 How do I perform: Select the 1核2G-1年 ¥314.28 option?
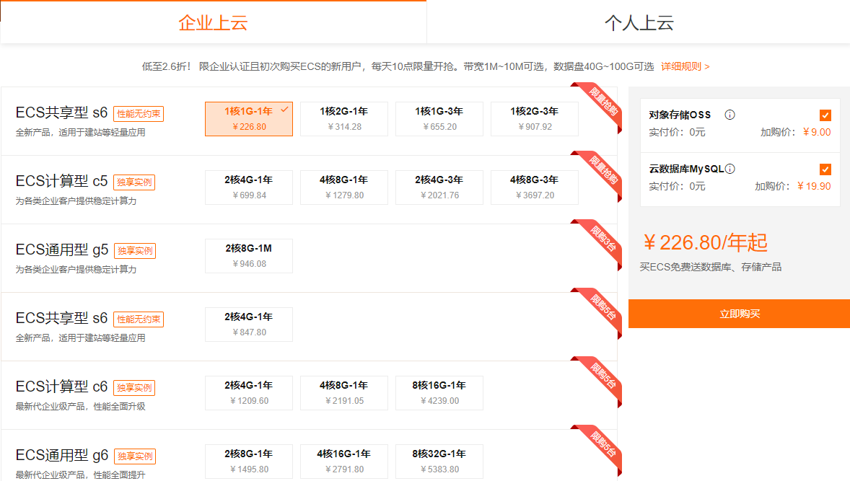[x=344, y=118]
